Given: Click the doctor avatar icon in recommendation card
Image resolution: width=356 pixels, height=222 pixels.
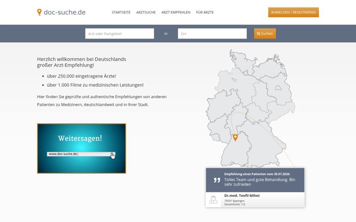Looking at the screenshot, I should 213,200.
